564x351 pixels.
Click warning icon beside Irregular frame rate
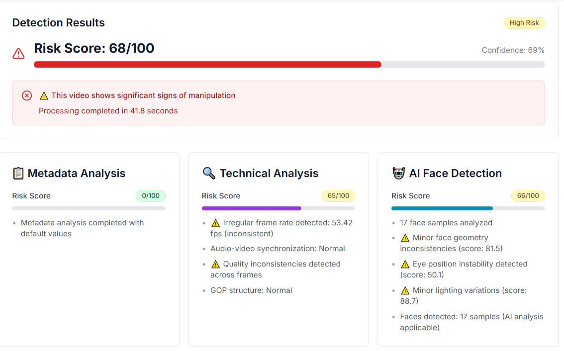pos(215,223)
